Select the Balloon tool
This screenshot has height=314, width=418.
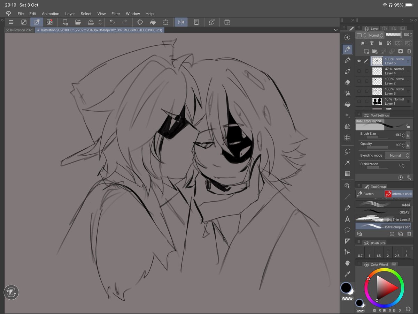347,230
